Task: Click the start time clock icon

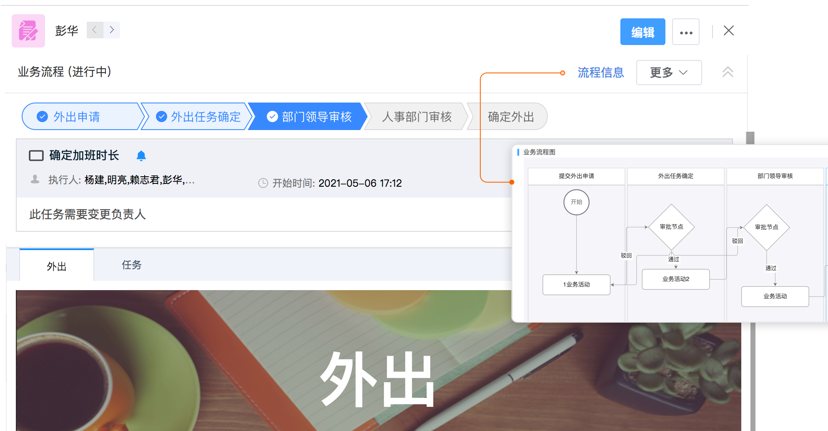Action: coord(263,183)
